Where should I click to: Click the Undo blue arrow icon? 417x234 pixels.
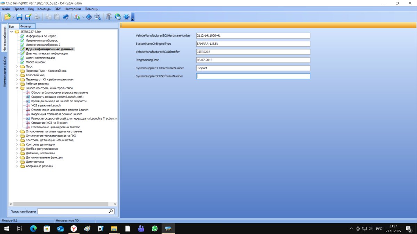click(x=65, y=17)
